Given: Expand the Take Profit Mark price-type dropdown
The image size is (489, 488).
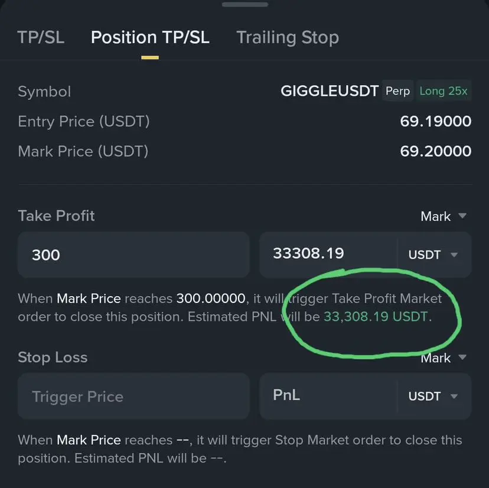Looking at the screenshot, I should click(443, 216).
